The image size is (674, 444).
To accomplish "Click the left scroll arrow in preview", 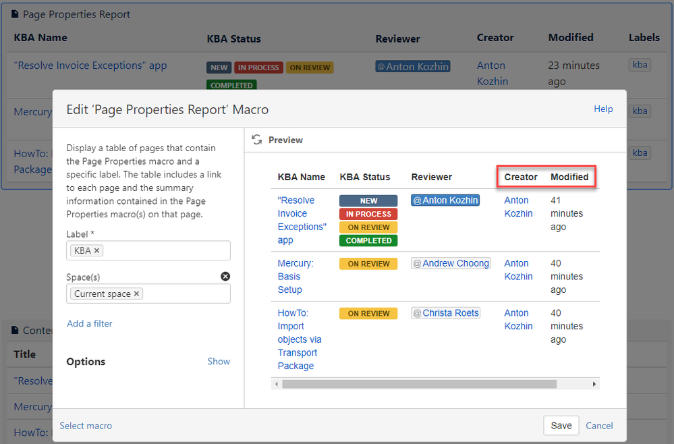I will pos(276,384).
